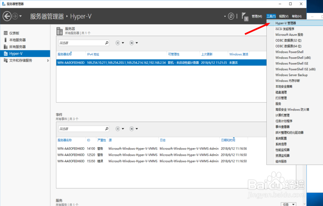
Task: Open the navigation history dropdown arrow
Action: [x=20, y=16]
